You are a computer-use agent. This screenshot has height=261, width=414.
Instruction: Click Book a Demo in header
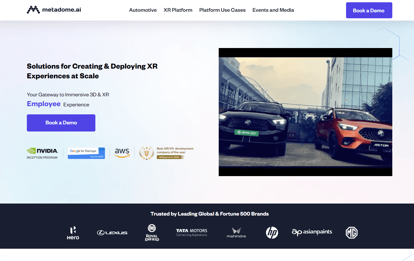click(369, 10)
